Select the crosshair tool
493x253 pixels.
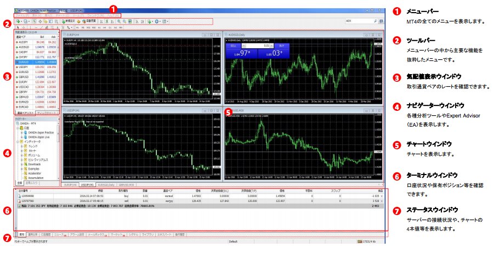23,27
